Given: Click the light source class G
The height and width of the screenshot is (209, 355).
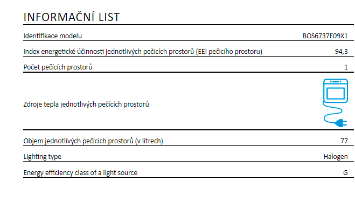Looking at the screenshot, I should coord(345,173).
